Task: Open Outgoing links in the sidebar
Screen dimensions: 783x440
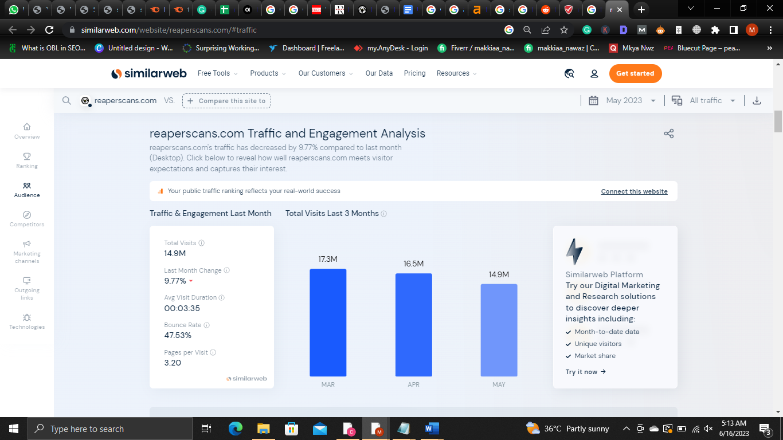Action: tap(27, 288)
